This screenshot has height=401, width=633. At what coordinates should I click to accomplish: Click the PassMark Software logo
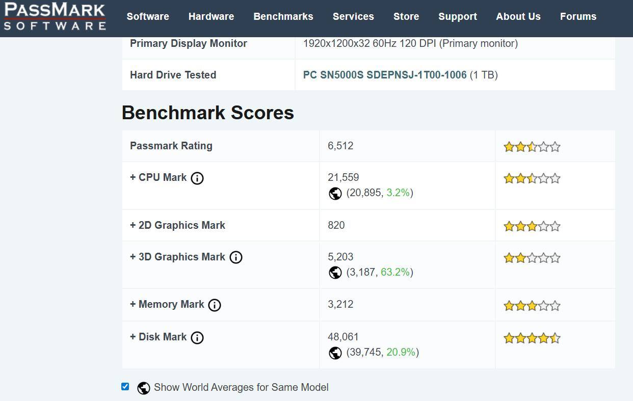[55, 16]
